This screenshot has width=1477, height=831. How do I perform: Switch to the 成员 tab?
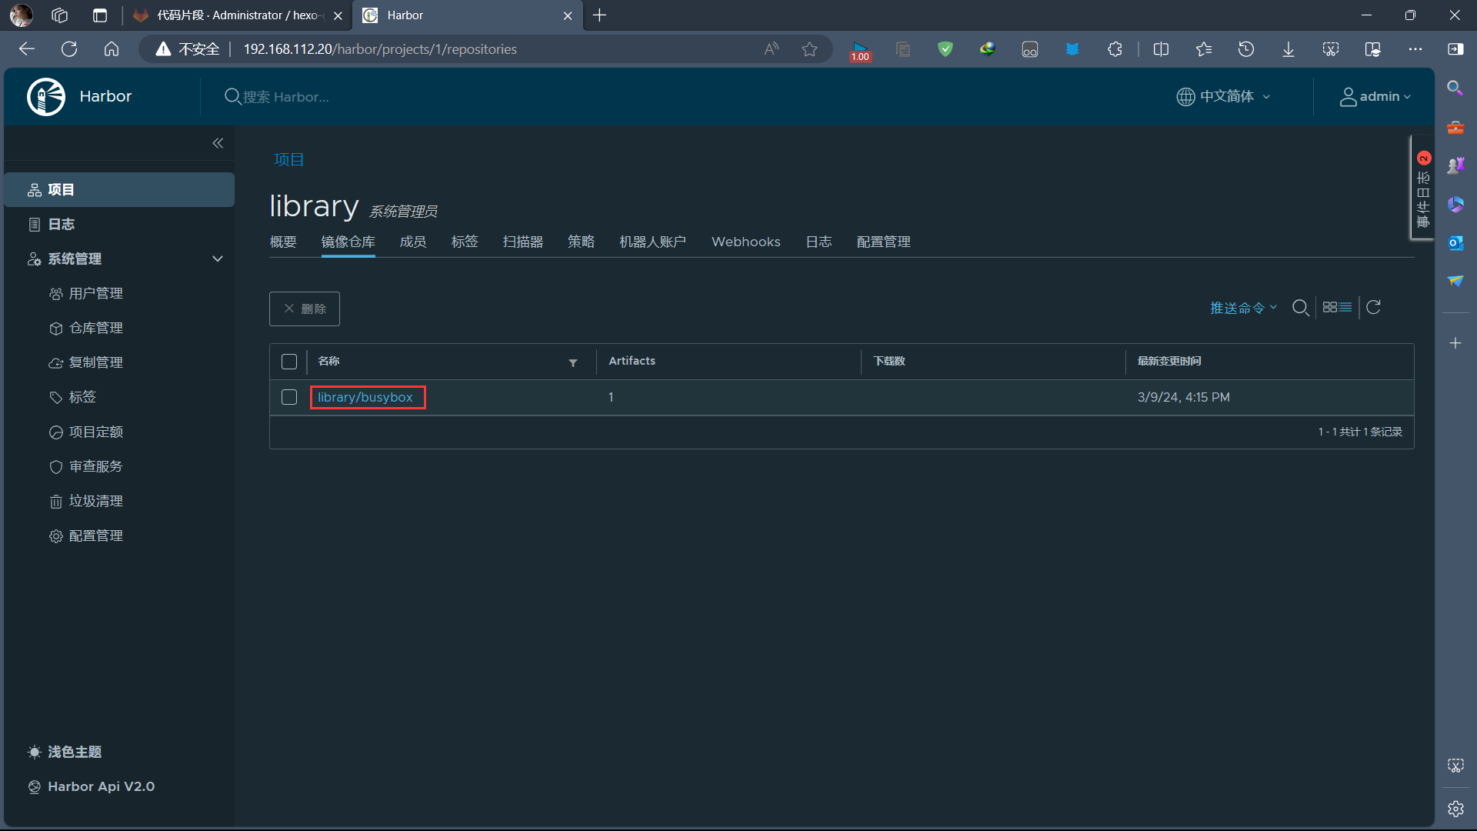click(x=413, y=242)
